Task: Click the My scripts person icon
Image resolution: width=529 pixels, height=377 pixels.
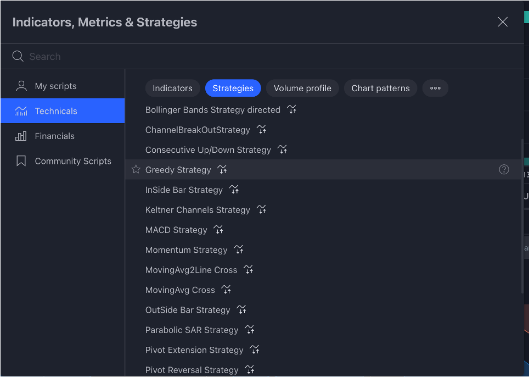Action: 21,86
